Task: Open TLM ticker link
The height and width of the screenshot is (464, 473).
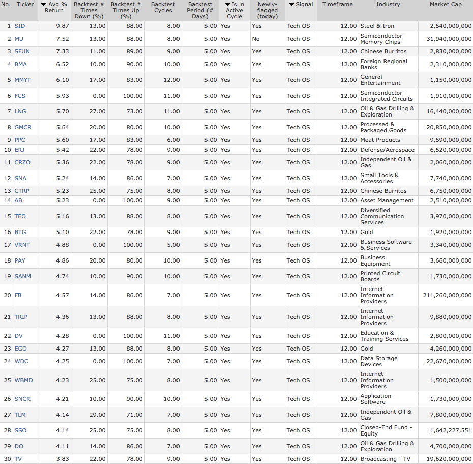Action: coord(20,415)
